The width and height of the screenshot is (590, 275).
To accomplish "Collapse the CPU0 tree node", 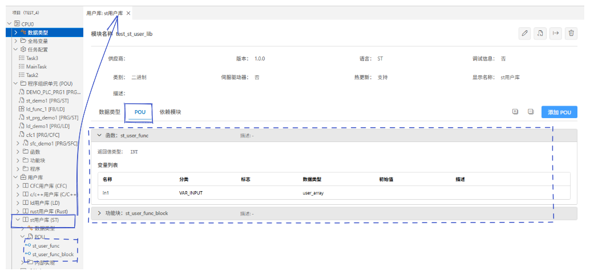I will point(9,24).
